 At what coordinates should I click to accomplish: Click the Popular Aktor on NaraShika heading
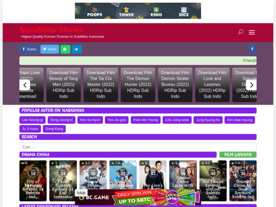tap(138, 110)
